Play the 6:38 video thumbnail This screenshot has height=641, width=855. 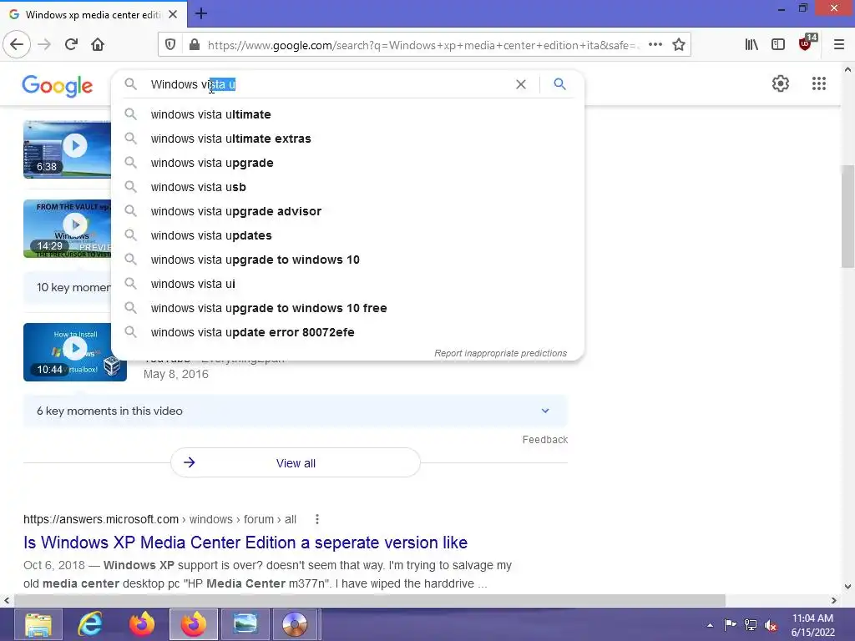[67, 149]
